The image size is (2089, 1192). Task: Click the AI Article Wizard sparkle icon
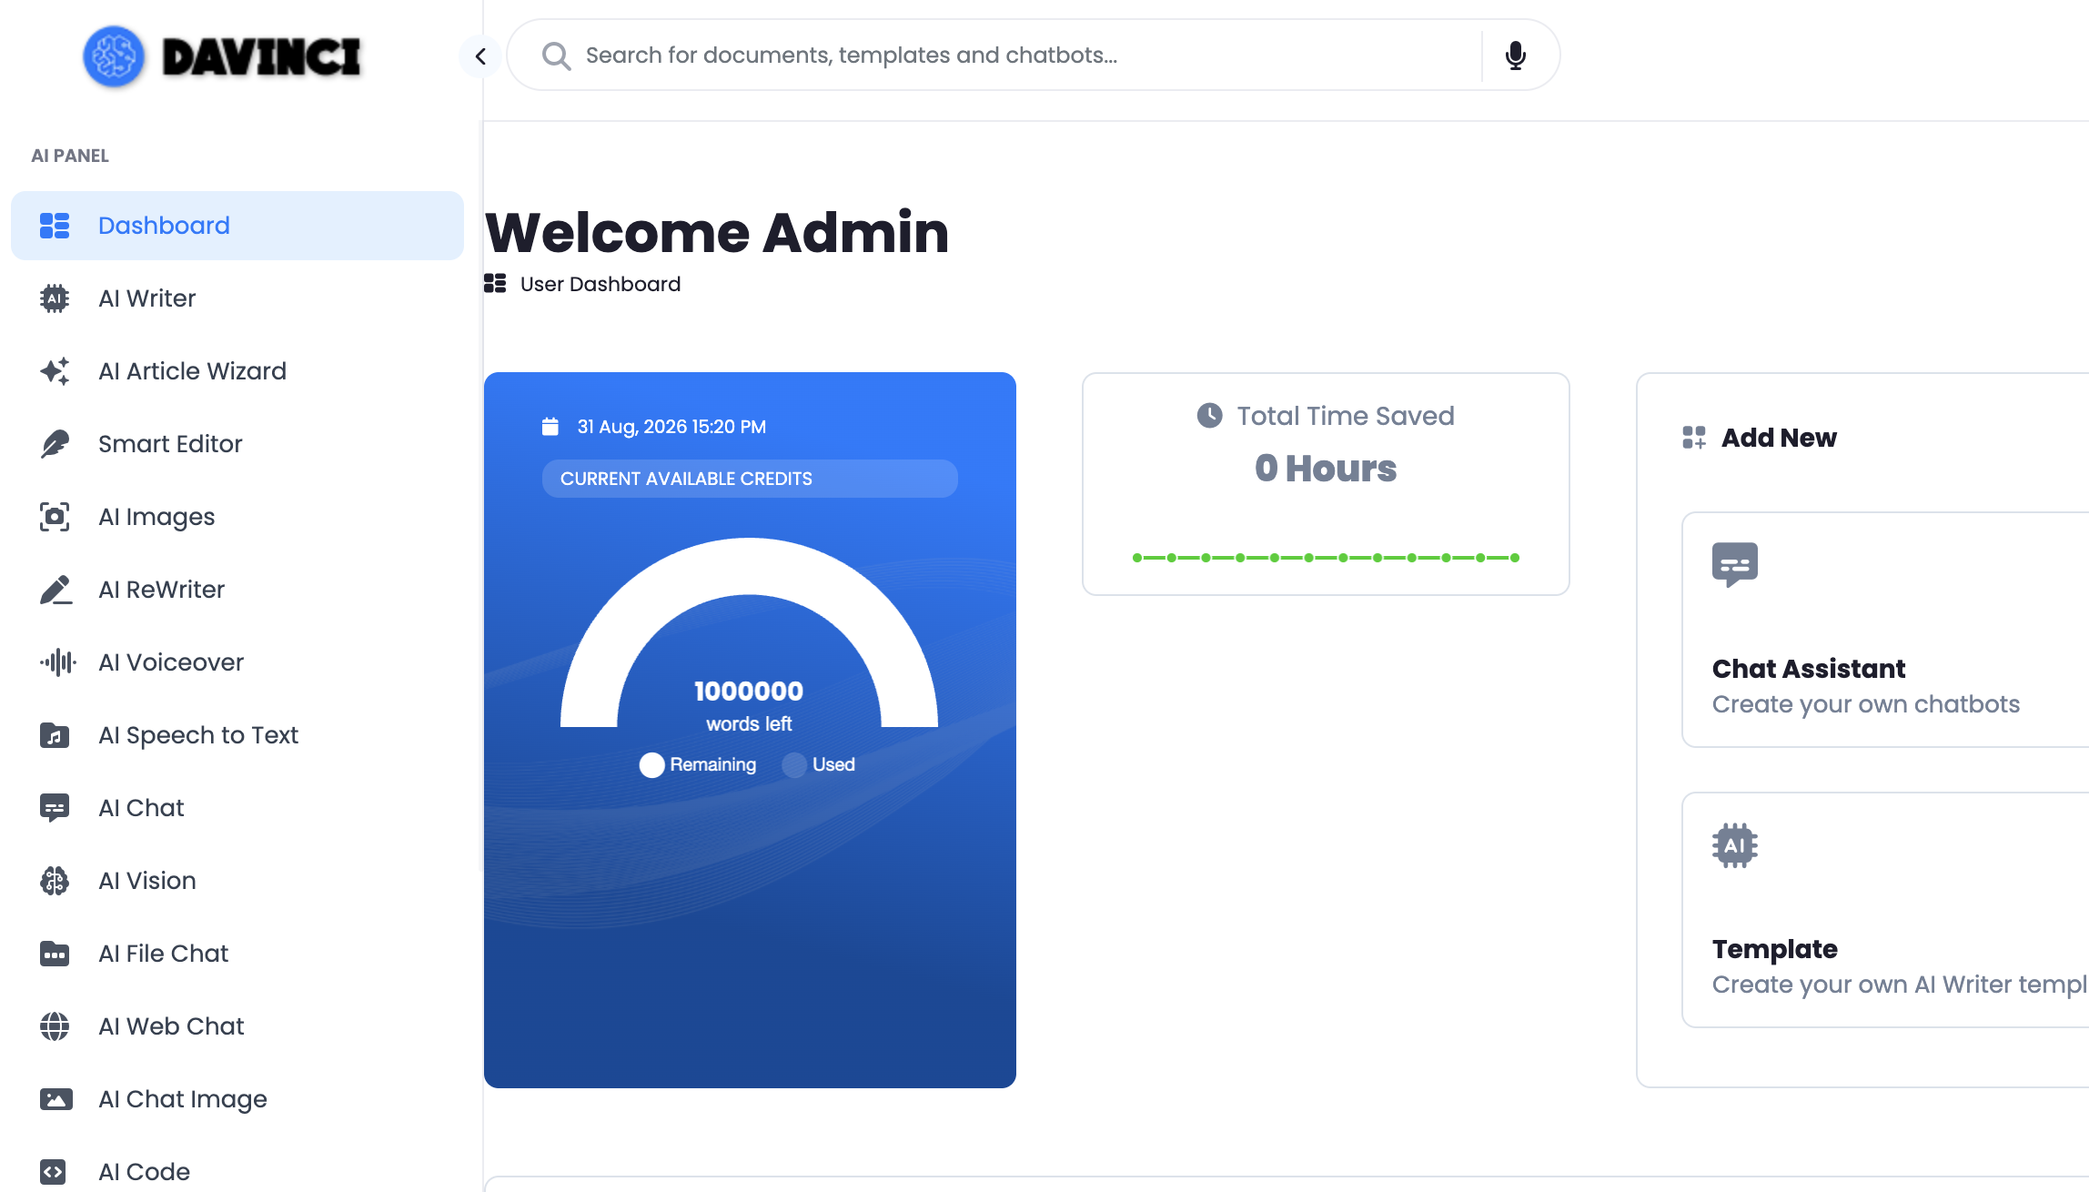tap(55, 371)
